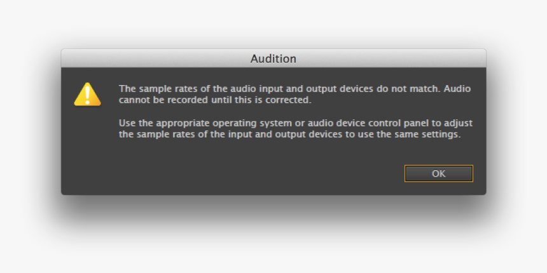Image resolution: width=547 pixels, height=273 pixels.
Task: Confirm the dialog using the orange-outlined button
Action: pos(438,173)
